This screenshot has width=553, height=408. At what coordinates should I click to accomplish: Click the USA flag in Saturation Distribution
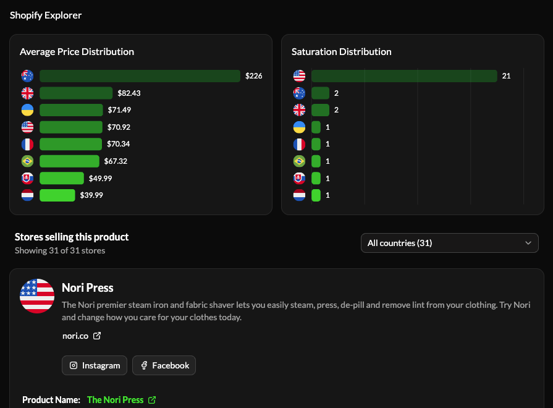[x=299, y=76]
